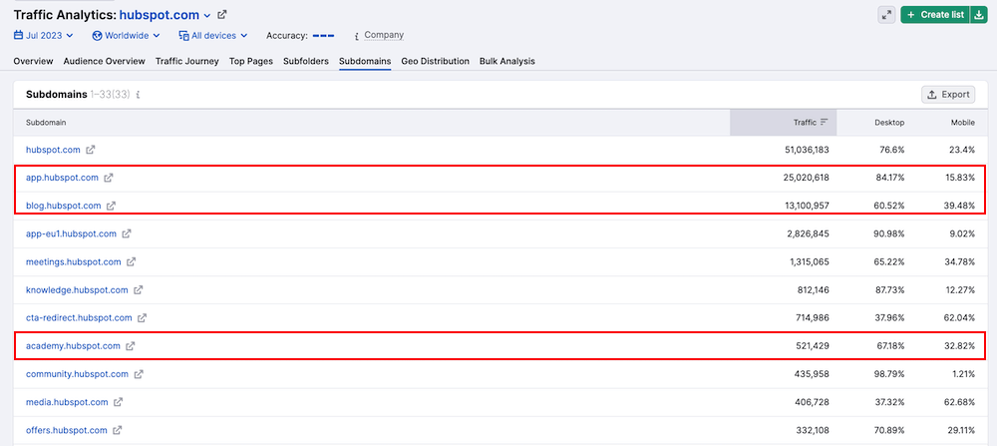Click the Create list button
The image size is (997, 446).
pyautogui.click(x=935, y=15)
